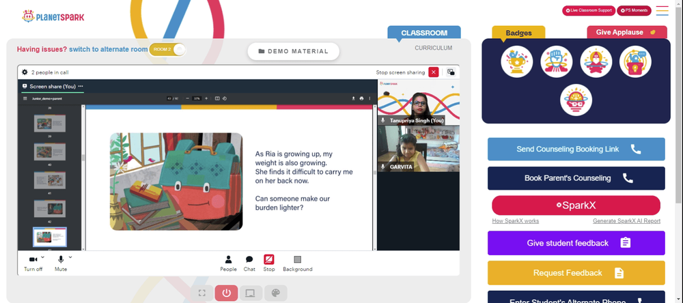Viewport: 683px width, 303px height.
Task: Click the fullscreen expand icon
Action: pyautogui.click(x=201, y=293)
